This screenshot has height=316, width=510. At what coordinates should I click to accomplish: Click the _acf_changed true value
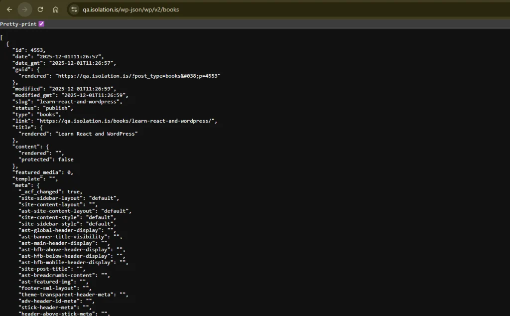(x=74, y=191)
